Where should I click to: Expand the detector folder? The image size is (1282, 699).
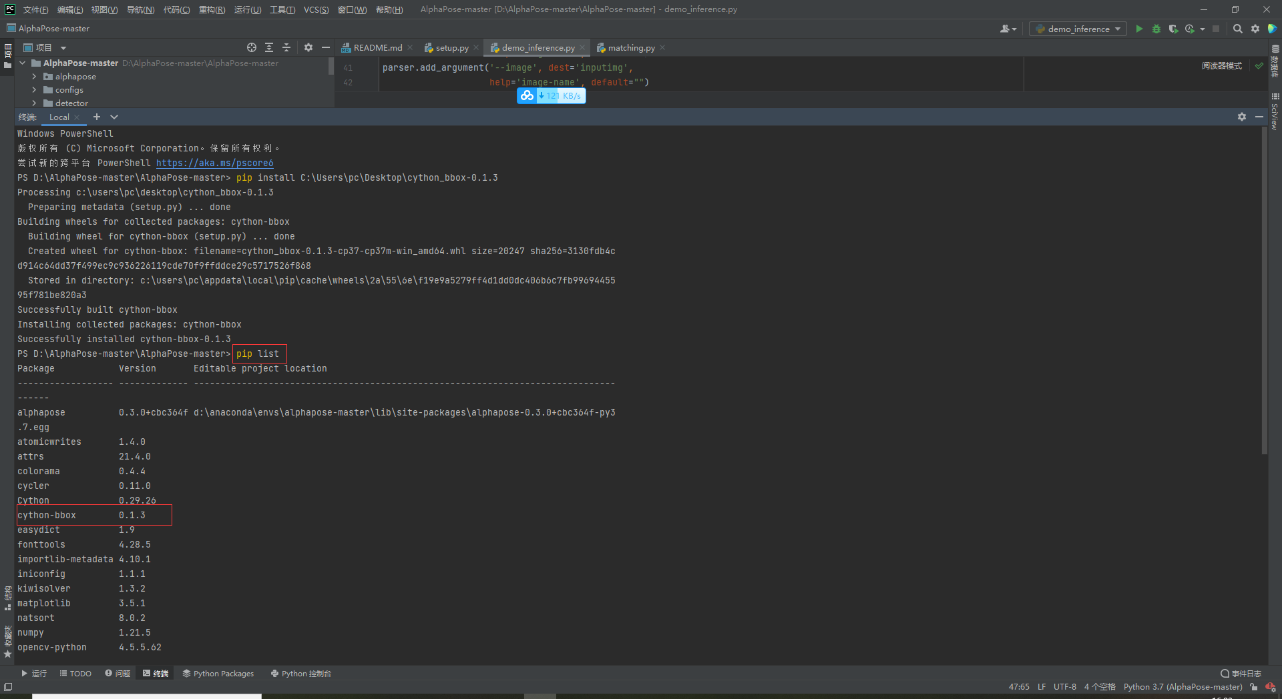click(x=34, y=103)
